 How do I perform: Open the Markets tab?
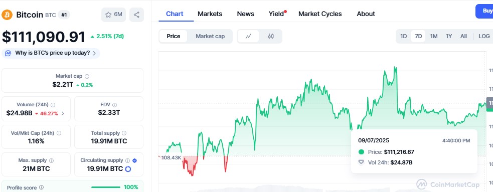[x=210, y=14]
